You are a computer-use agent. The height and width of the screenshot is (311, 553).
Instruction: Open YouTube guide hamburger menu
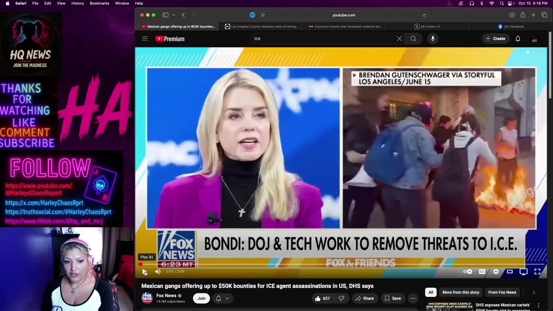tap(145, 38)
